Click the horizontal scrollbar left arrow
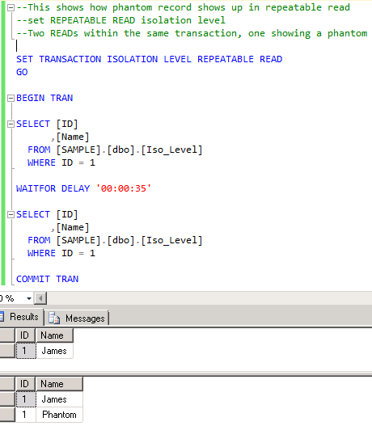Viewport: 372px width, 426px height. (x=40, y=298)
